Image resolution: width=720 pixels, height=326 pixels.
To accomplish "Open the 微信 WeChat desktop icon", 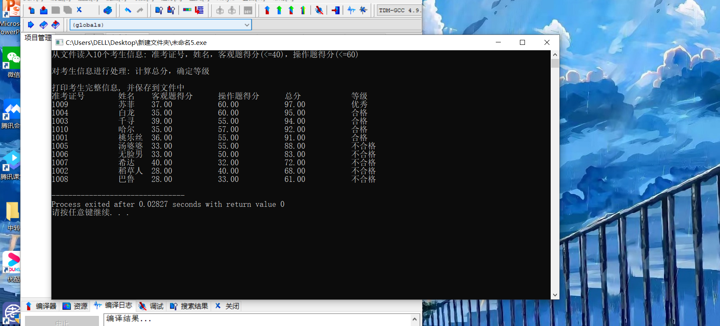I will coord(12,62).
